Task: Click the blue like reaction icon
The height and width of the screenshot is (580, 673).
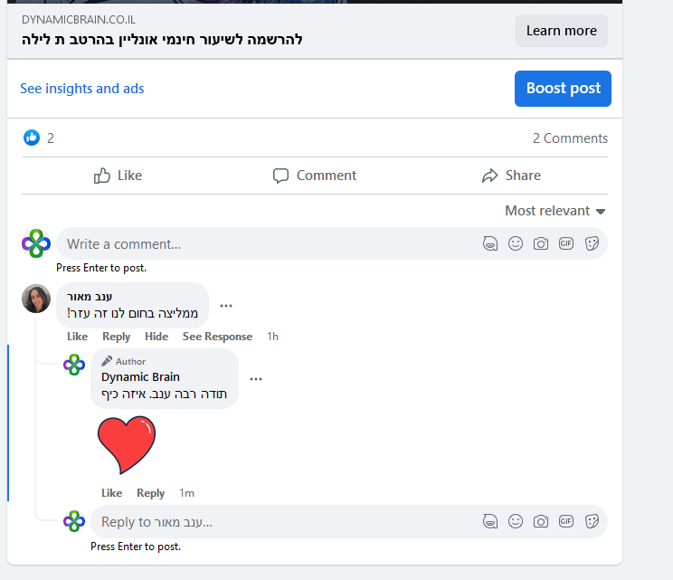Action: pos(32,138)
